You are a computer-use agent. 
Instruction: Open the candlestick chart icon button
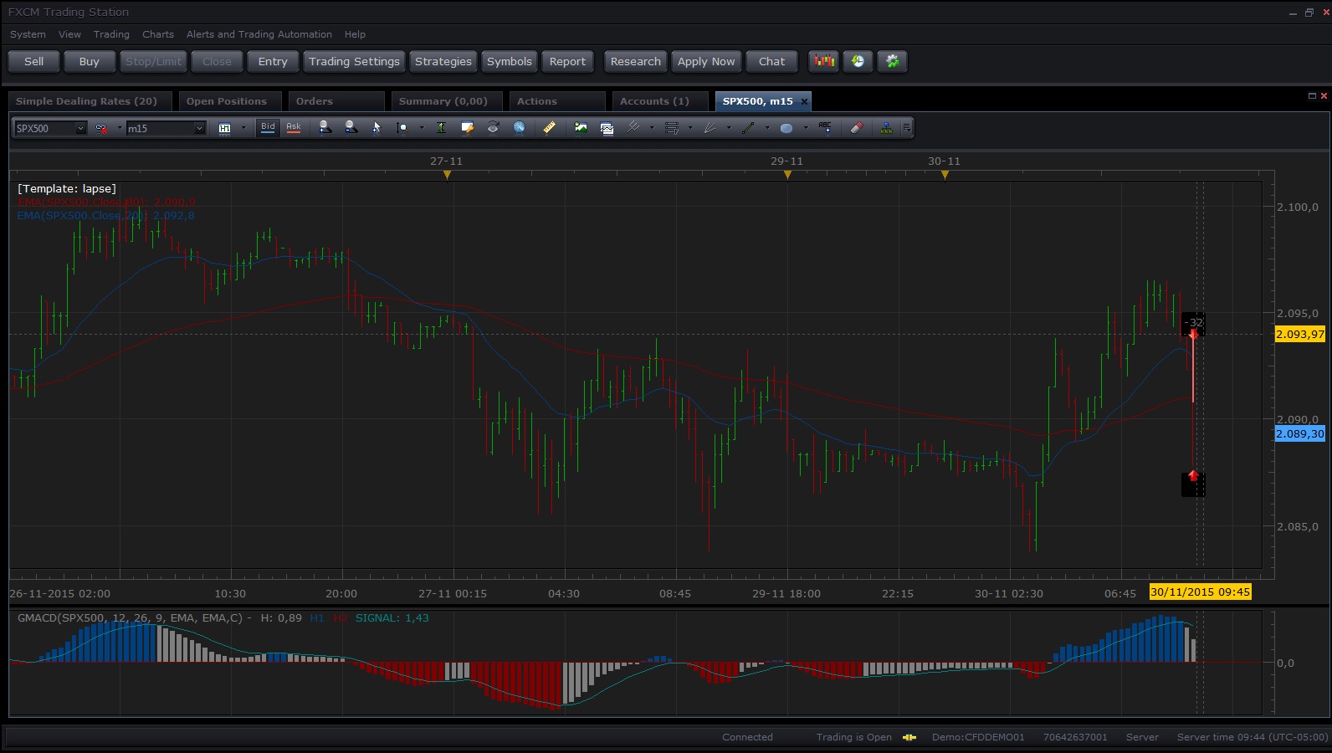point(824,61)
